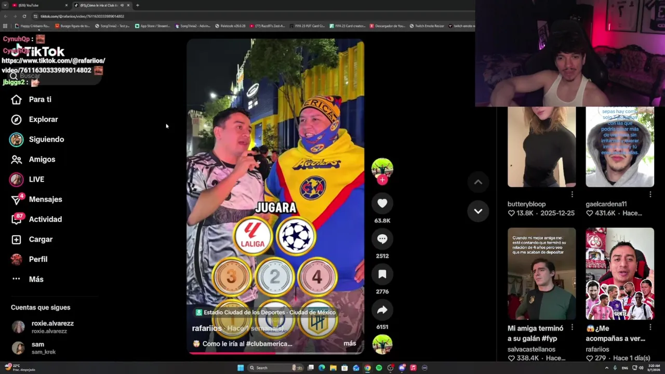Go to next video with down arrow
Image resolution: width=665 pixels, height=374 pixels.
[478, 211]
